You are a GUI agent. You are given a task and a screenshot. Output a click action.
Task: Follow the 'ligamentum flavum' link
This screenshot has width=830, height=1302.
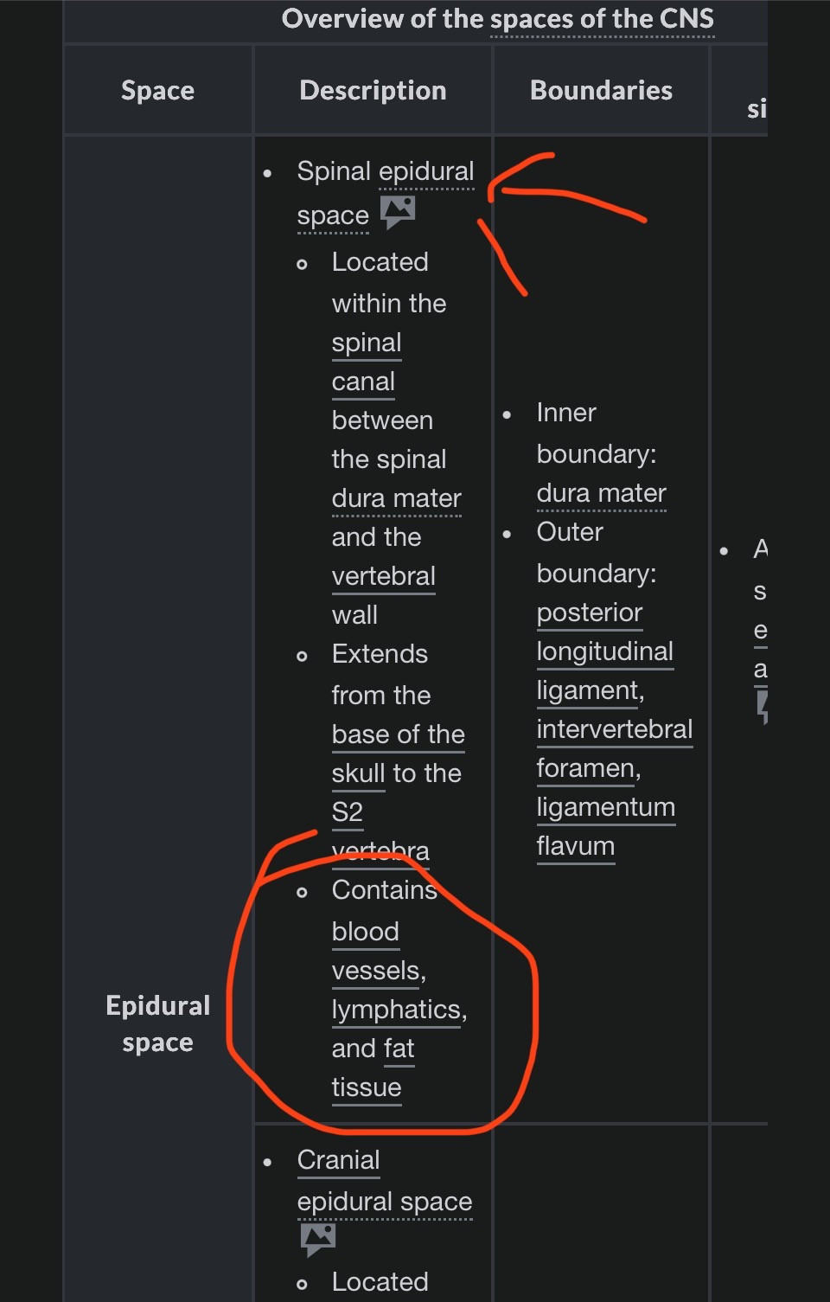[605, 826]
